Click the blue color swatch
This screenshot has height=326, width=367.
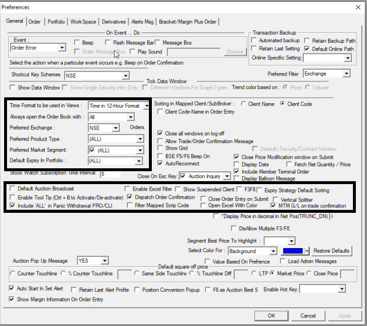pos(294,251)
